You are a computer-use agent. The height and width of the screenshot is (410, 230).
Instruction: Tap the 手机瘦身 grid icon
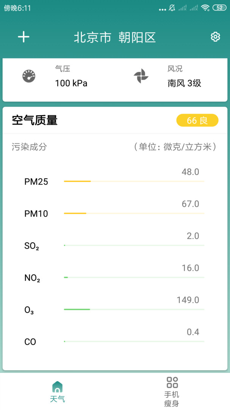172,382
